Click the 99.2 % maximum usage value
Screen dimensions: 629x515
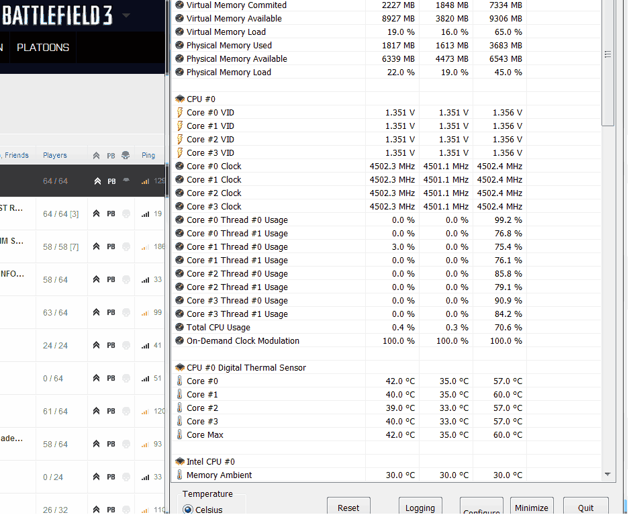(508, 220)
